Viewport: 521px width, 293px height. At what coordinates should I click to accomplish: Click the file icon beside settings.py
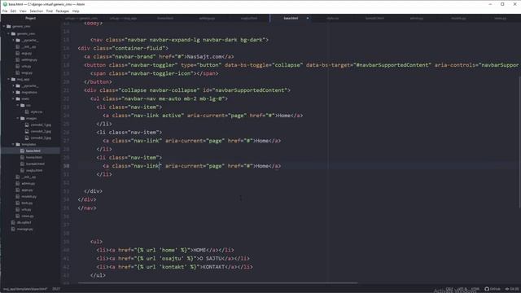click(18, 59)
